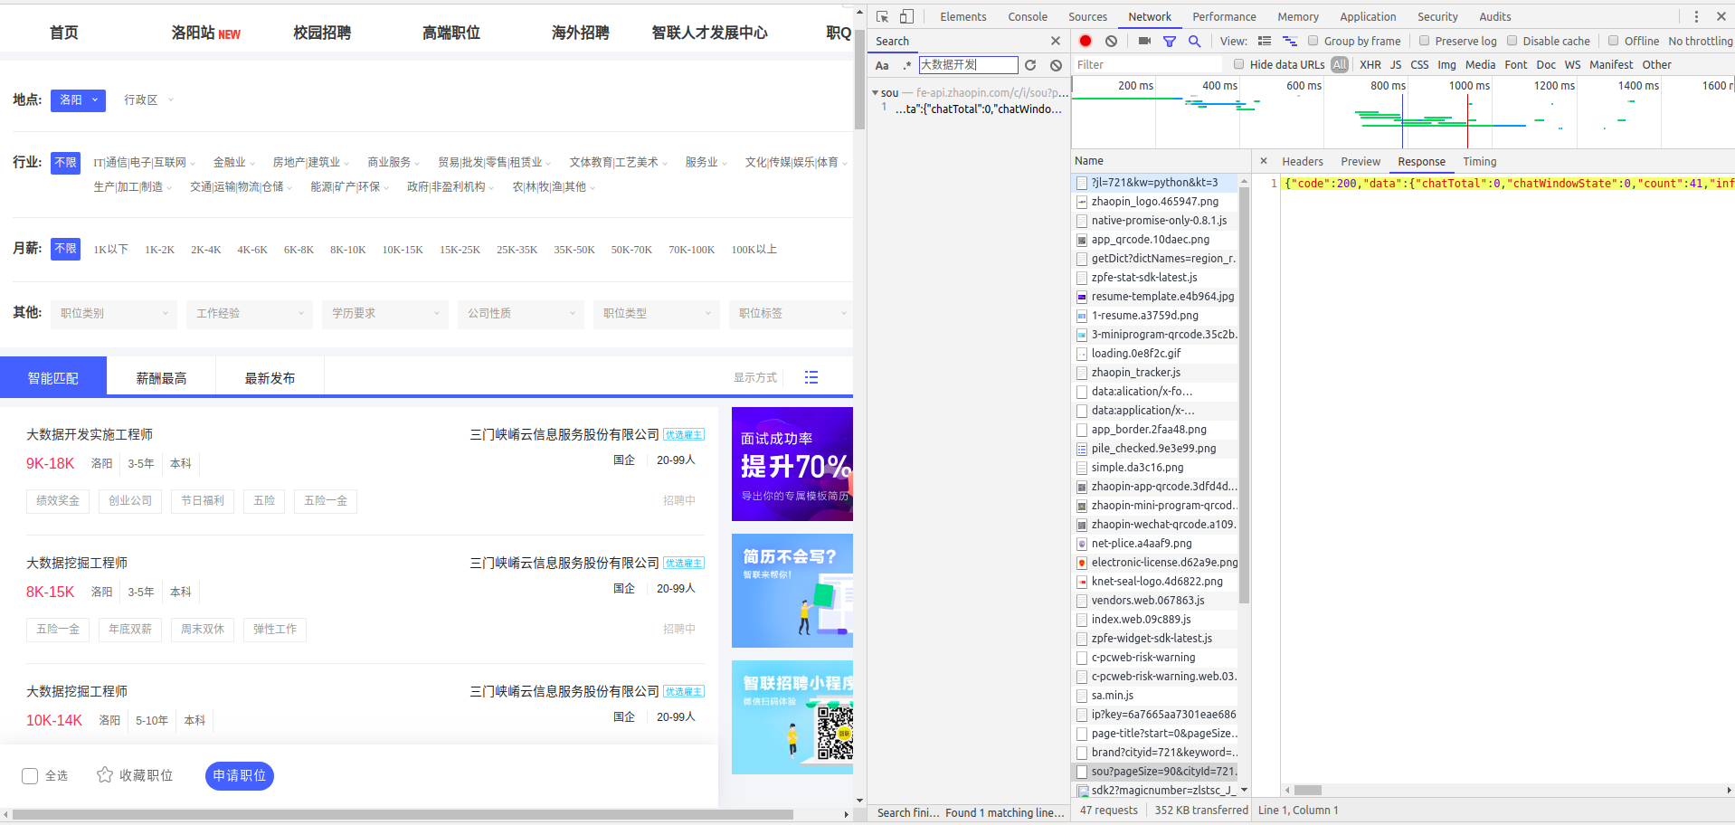1735x825 pixels.
Task: Open the DevTools customize menu (three dots)
Action: click(1696, 16)
